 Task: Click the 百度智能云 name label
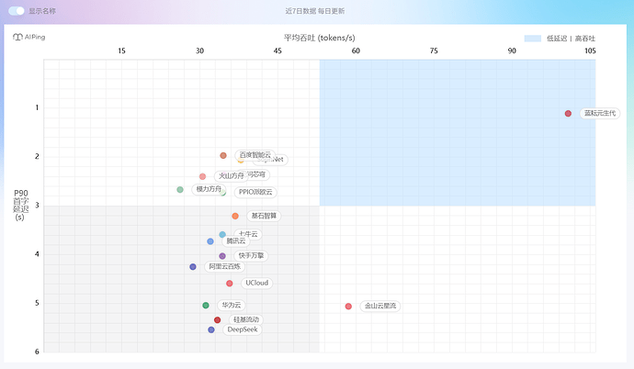pyautogui.click(x=255, y=155)
